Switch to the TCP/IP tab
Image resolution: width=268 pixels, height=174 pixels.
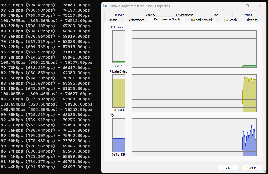point(119,15)
